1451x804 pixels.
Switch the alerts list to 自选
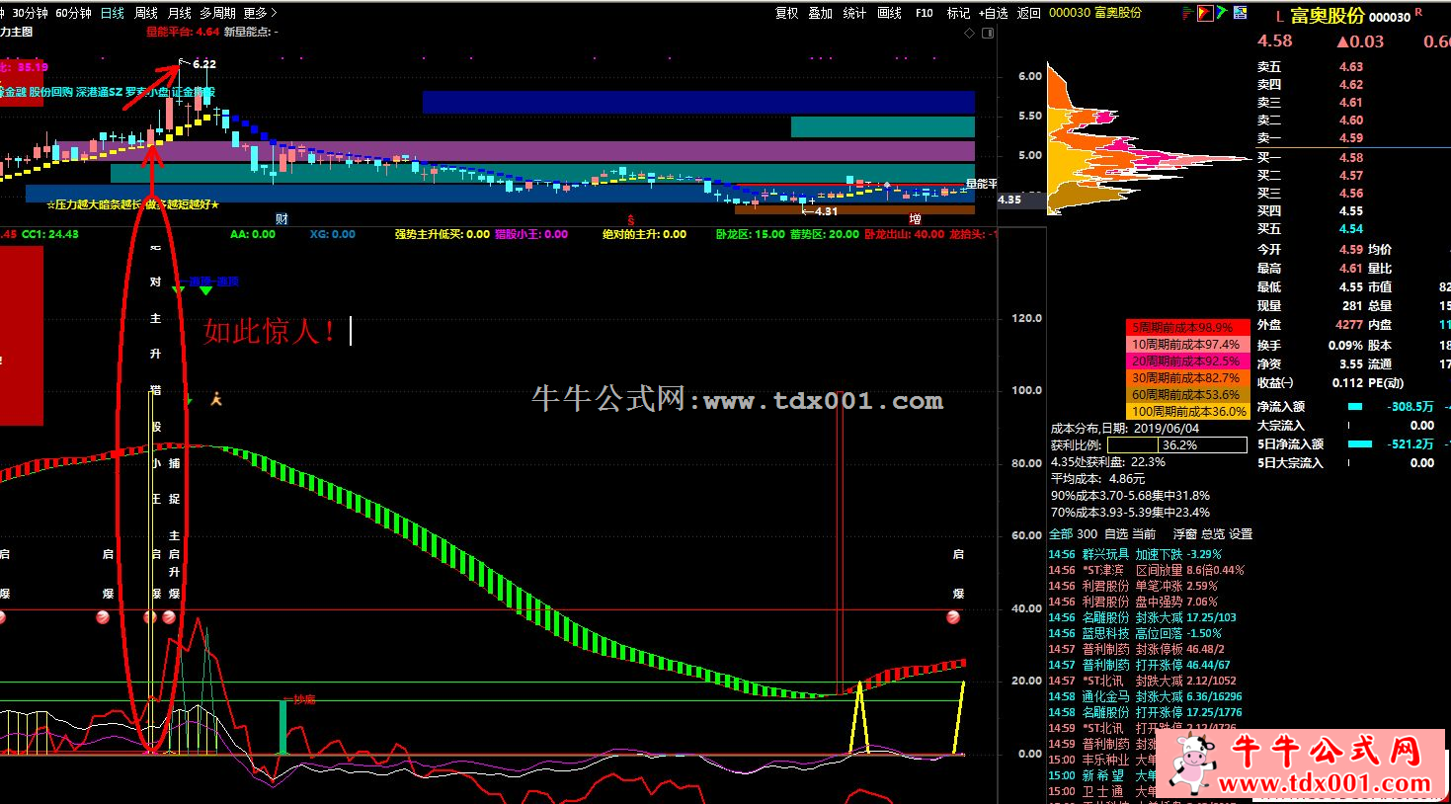click(1116, 533)
